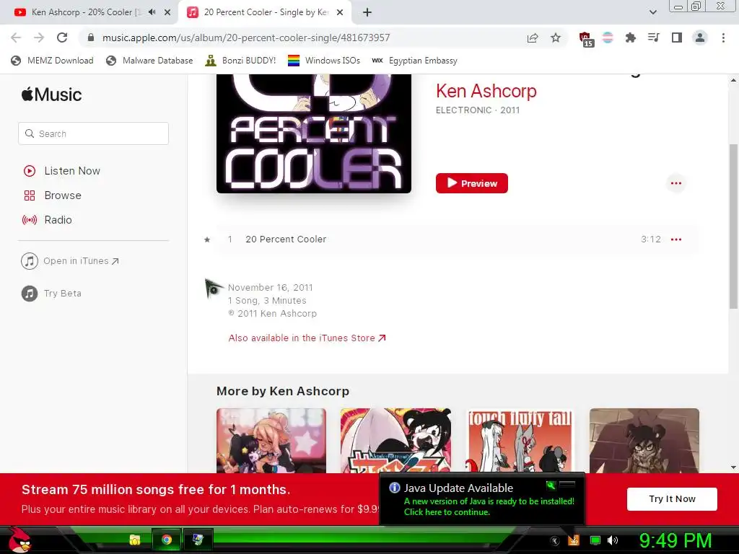Click the Java Update Available notification
Viewport: 739px width, 554px height.
pyautogui.click(x=482, y=499)
